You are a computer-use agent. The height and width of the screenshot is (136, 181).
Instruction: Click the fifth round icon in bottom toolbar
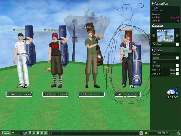(x=46, y=133)
